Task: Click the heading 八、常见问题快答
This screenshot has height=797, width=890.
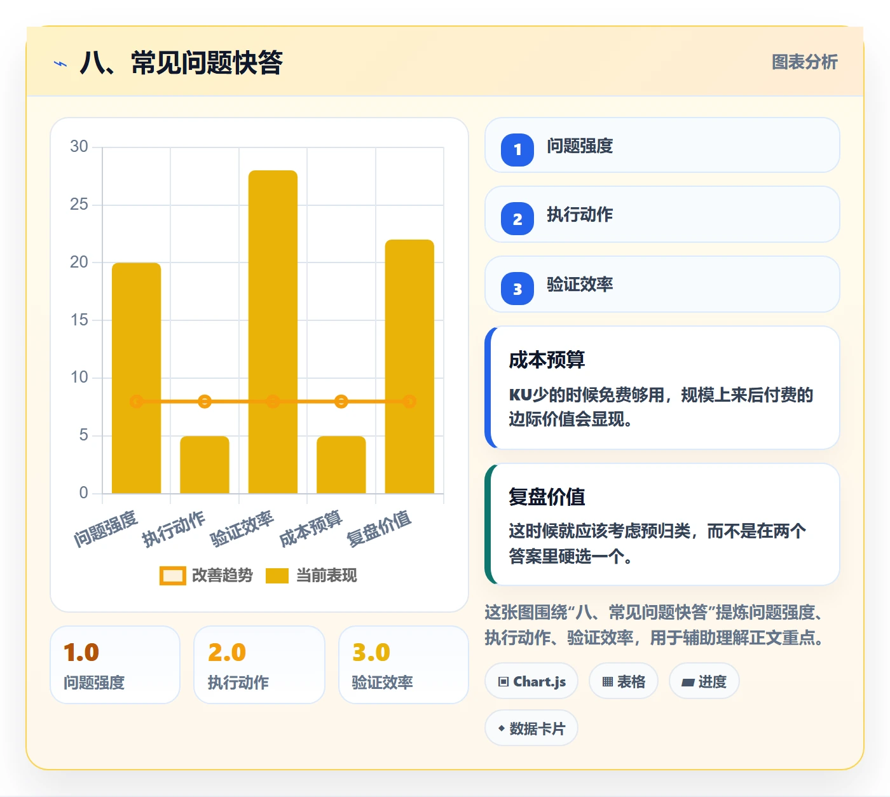Action: pos(181,63)
